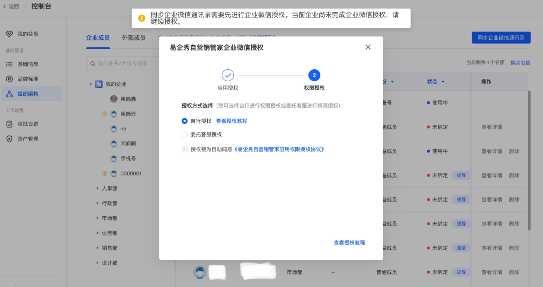Open the 易企秀自营销管家应用权限授权协议 link
This screenshot has height=287, width=543.
tap(279, 149)
